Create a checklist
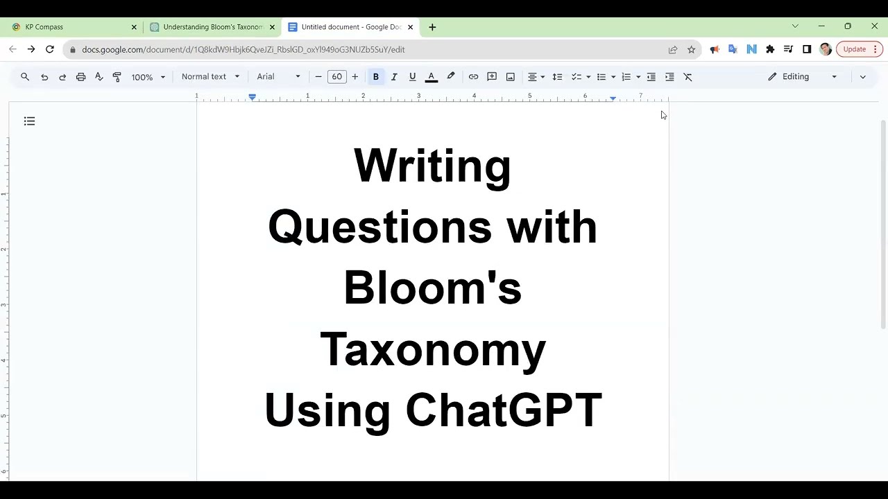888x499 pixels. (576, 77)
